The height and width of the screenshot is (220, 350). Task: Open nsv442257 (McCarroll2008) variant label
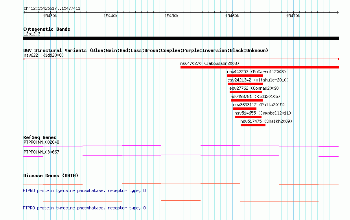tap(256, 72)
